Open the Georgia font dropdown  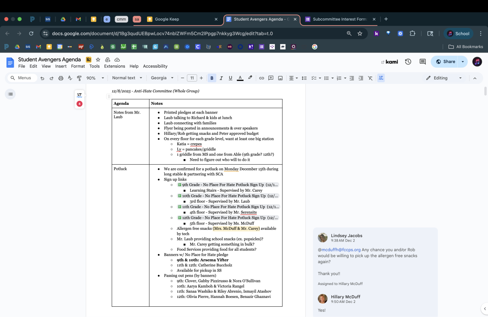(x=162, y=78)
